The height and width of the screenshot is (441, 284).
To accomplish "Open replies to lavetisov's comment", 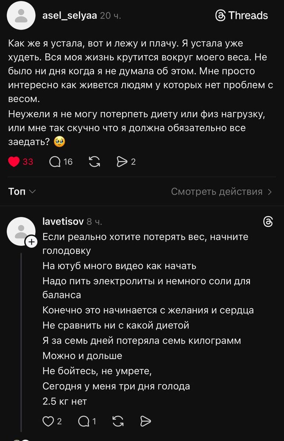I will coord(83,422).
